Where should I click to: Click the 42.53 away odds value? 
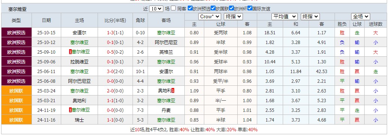(321, 72)
